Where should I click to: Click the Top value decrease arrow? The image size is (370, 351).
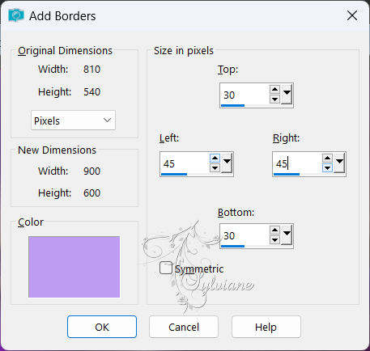pos(274,99)
